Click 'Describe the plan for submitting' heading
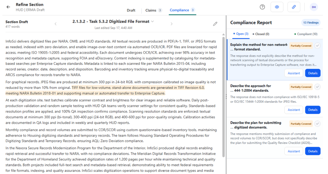Image resolution: width=328 pixels, height=174 pixels. tap(256, 123)
